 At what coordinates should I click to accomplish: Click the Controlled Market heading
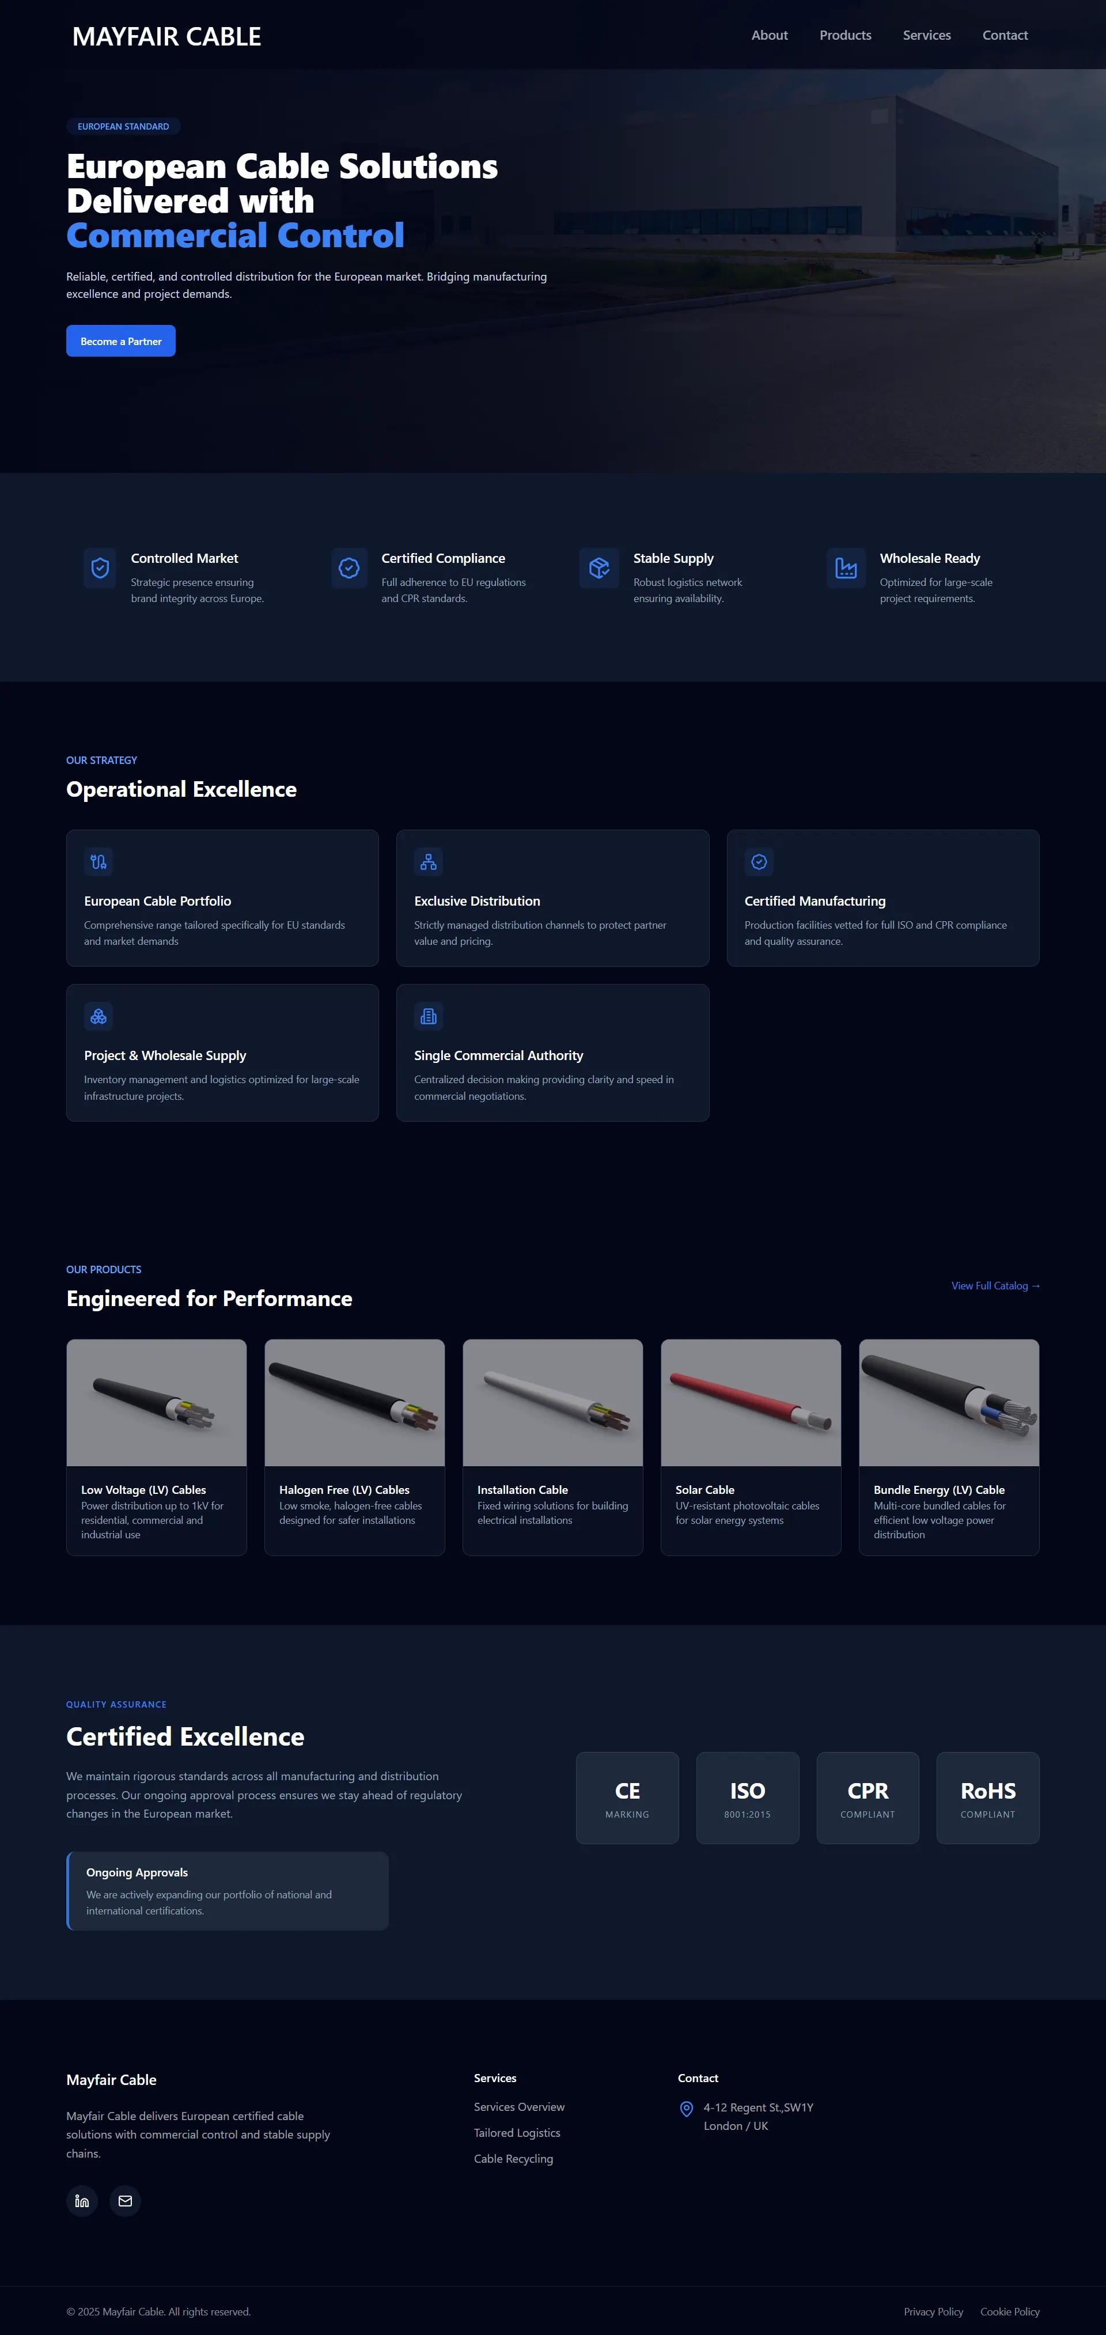pos(184,558)
